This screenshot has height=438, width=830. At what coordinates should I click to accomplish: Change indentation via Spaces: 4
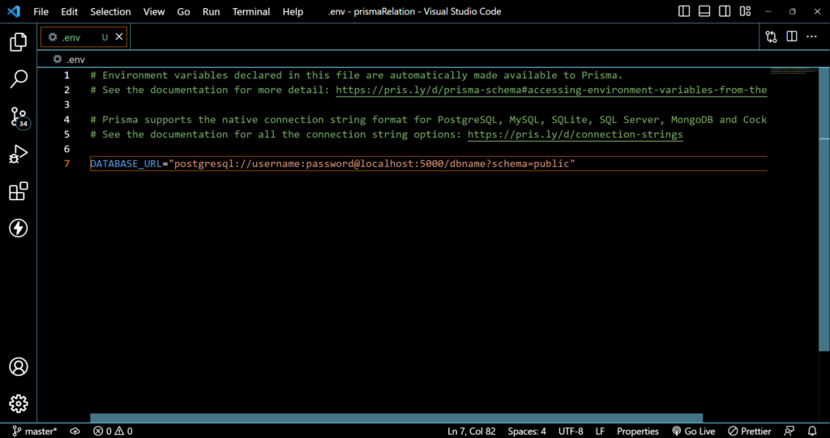coord(527,432)
